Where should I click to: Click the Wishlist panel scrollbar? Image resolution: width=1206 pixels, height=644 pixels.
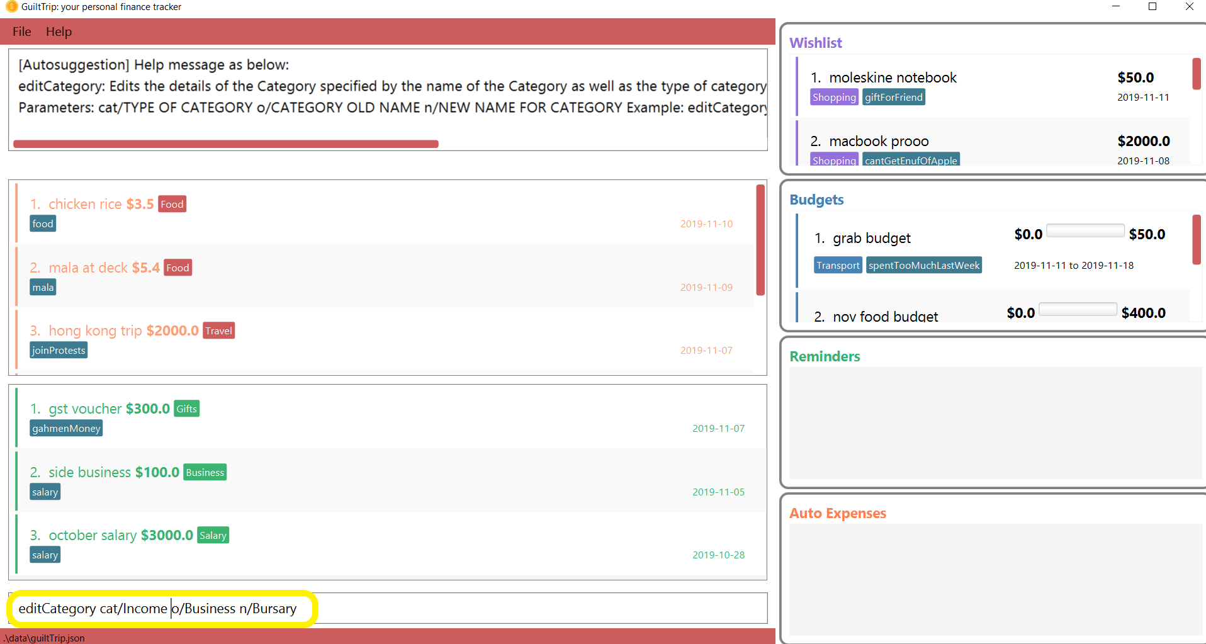[1197, 74]
